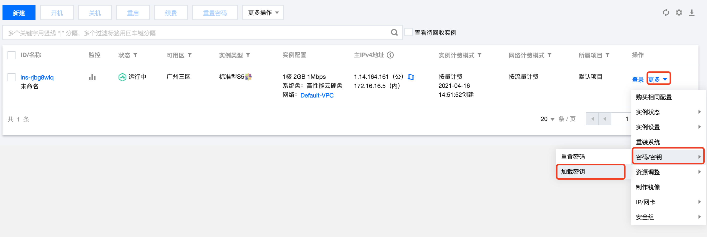
Task: Click the 重置密码 toolbar button
Action: click(215, 12)
